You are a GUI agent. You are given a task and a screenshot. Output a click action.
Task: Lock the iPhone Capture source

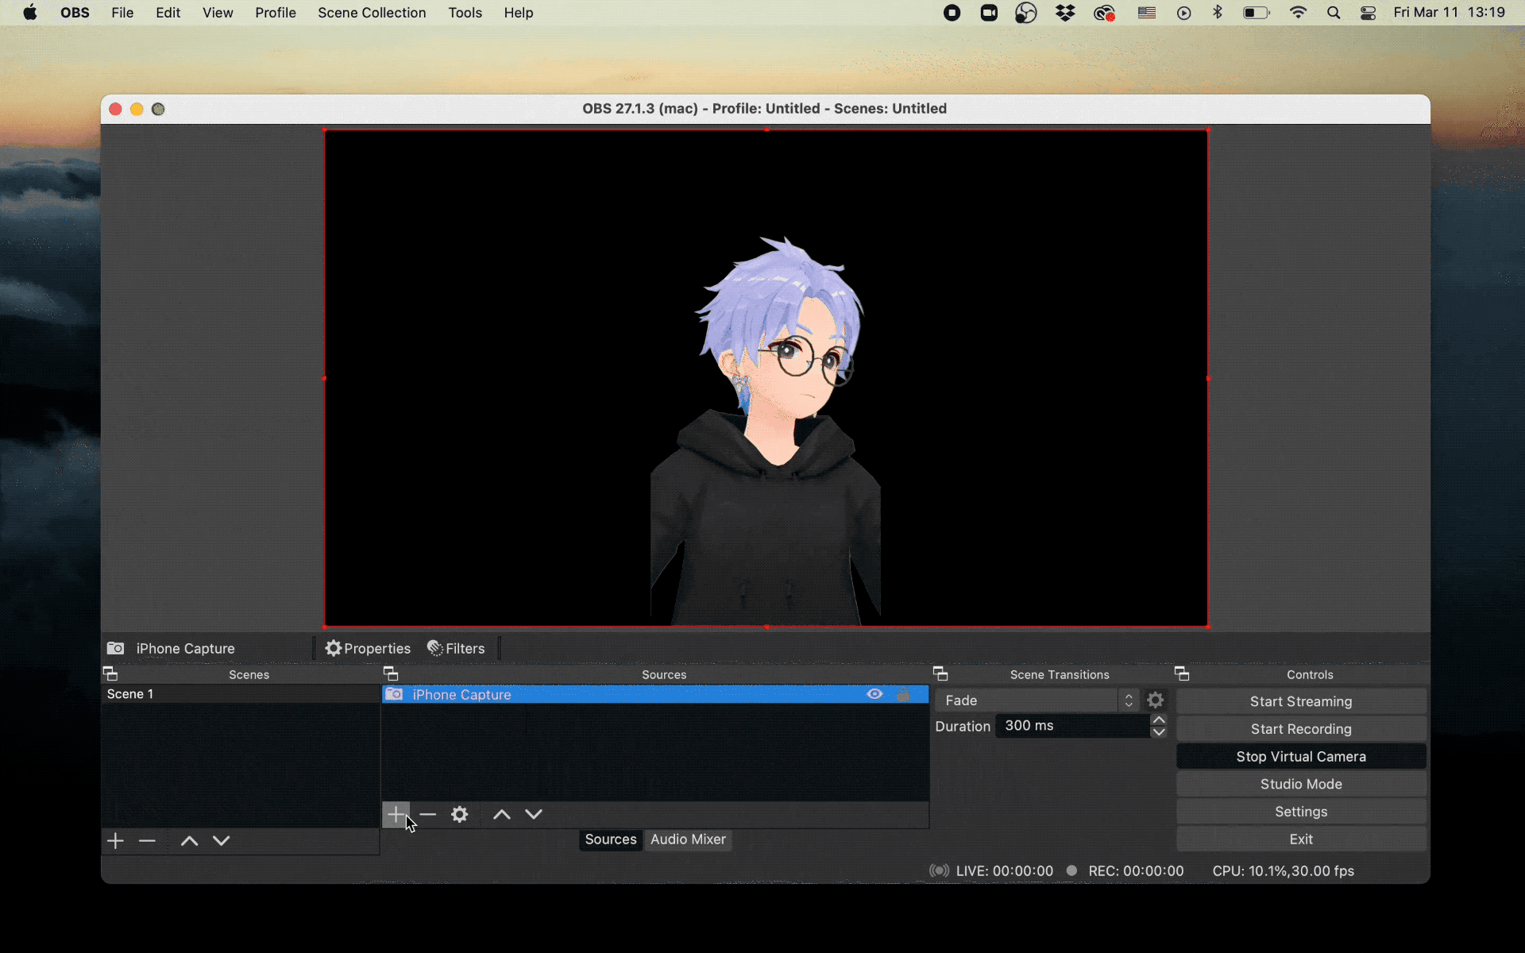pos(905,694)
